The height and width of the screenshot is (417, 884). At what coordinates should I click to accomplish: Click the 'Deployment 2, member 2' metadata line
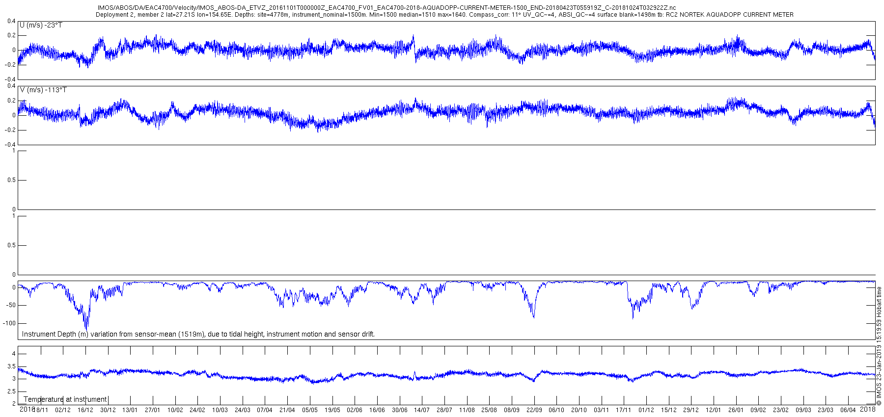click(444, 15)
